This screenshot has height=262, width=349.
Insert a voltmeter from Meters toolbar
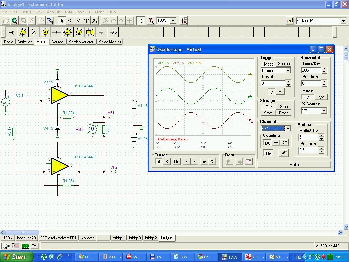(23, 32)
